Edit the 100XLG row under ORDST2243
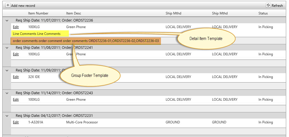This screenshot has height=137, width=289. pos(16,100)
